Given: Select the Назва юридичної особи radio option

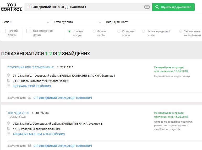Looking at the screenshot, I should (x=143, y=31).
